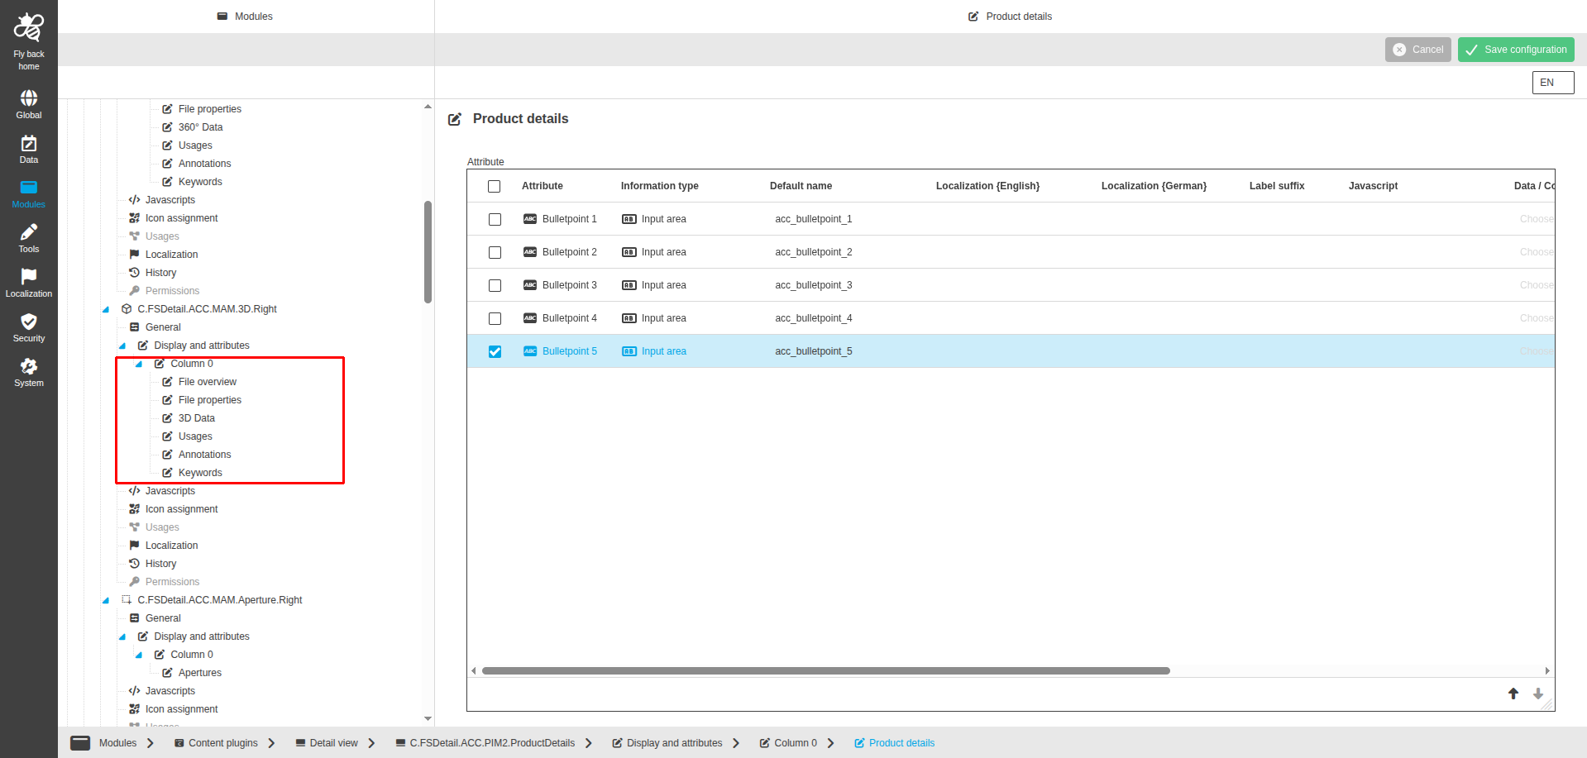1587x758 pixels.
Task: Click the Bulletpoint 1 ABC attribute icon
Action: 530,219
